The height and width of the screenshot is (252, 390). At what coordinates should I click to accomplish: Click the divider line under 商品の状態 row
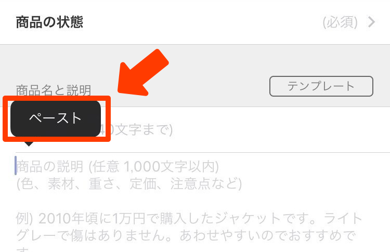(195, 45)
